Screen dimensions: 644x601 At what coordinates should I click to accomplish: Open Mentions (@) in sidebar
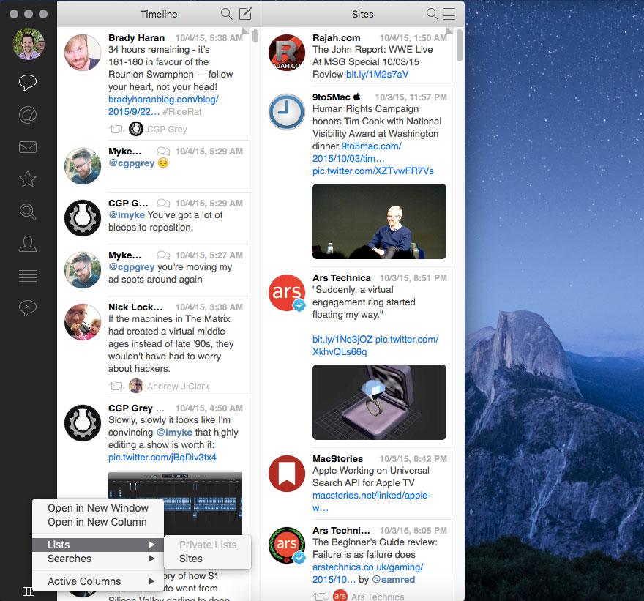[x=28, y=115]
